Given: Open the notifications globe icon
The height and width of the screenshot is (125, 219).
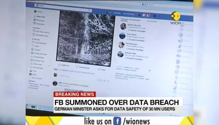Looking at the screenshot, I should pos(149,15).
